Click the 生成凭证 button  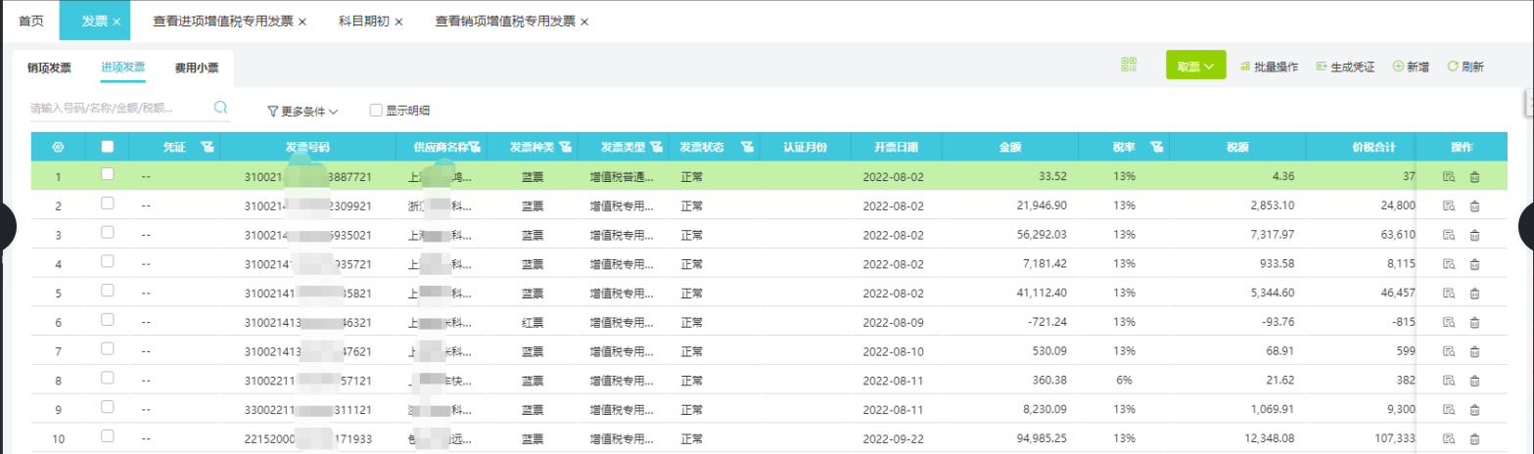pos(1346,67)
